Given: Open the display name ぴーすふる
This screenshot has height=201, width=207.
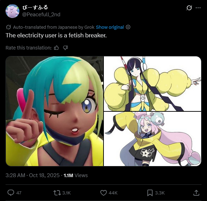Looking at the screenshot, I should 35,7.
